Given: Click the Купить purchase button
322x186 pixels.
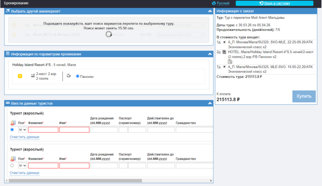Looking at the screenshot, I should tap(304, 97).
